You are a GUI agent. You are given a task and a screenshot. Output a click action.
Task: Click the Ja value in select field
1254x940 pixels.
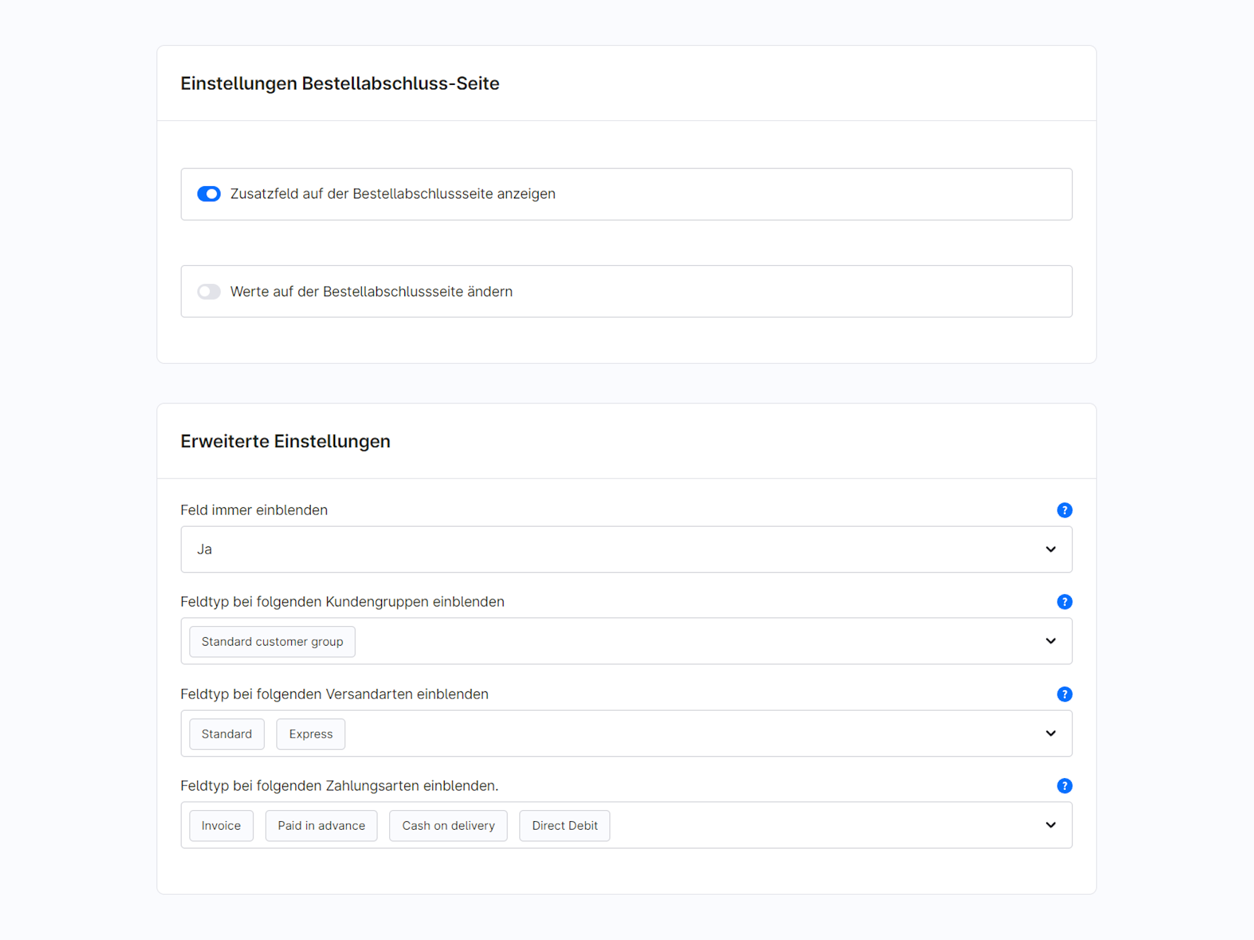point(204,550)
